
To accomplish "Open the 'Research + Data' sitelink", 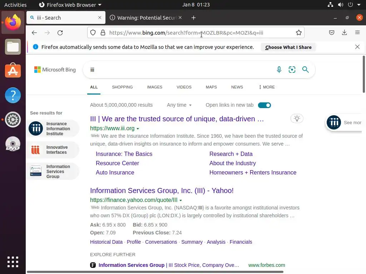I will point(231,154).
